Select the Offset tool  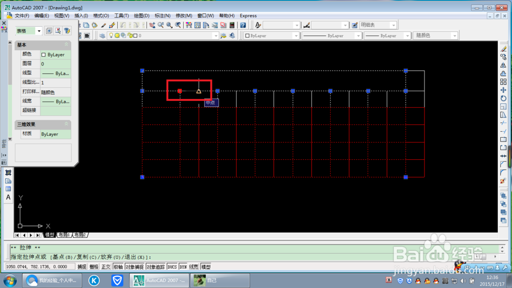[x=503, y=74]
